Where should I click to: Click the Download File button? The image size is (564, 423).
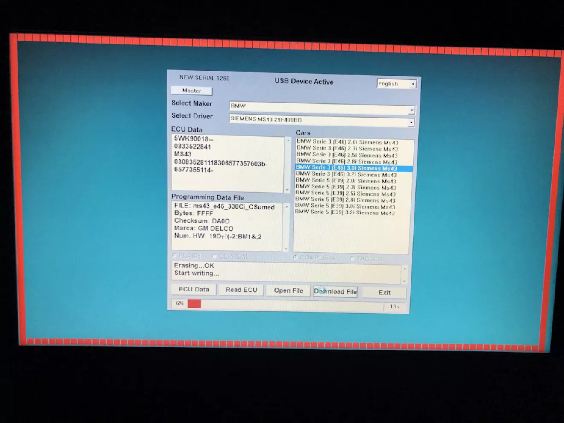pyautogui.click(x=335, y=291)
